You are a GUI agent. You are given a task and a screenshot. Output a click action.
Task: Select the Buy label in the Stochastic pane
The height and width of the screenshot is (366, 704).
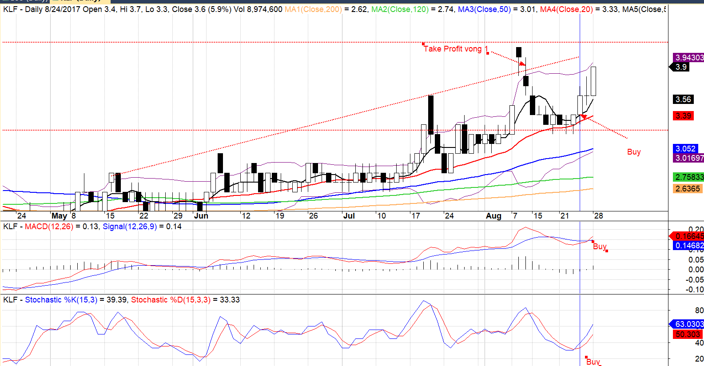click(x=593, y=362)
